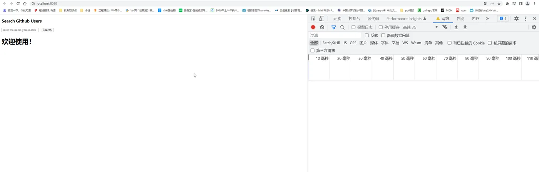Switch to the 源代码 tab
Screen dimensions: 539x172
373,18
